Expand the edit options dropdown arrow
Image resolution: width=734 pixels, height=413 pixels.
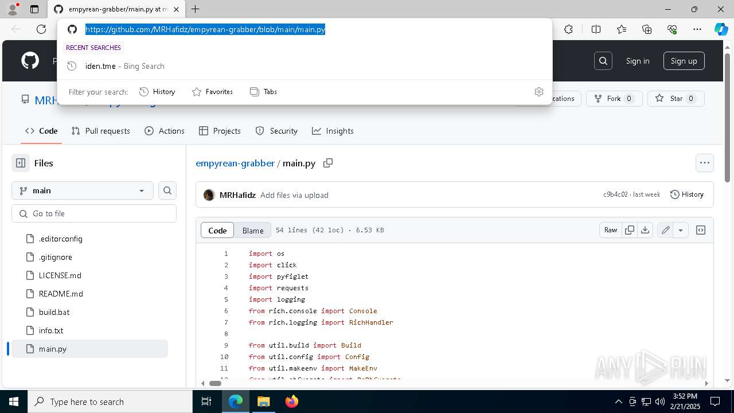pyautogui.click(x=681, y=230)
